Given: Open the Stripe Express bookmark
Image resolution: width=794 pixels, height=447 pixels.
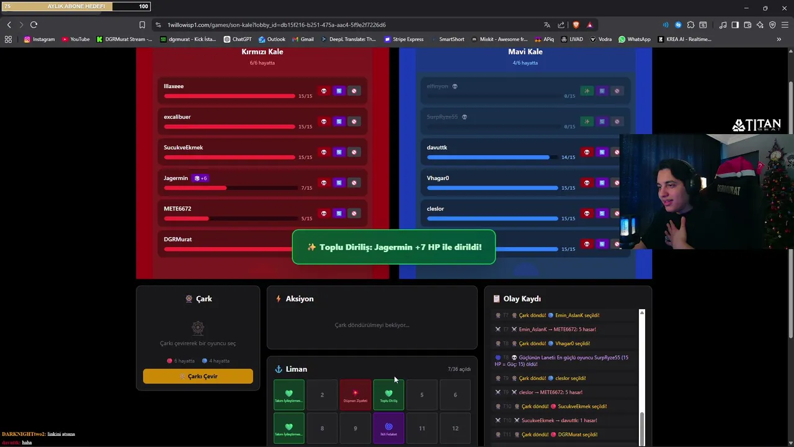Looking at the screenshot, I should (x=404, y=39).
